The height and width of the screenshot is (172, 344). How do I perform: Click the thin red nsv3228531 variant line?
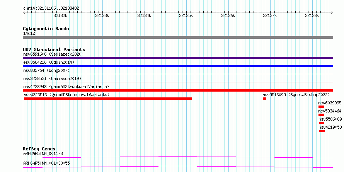pos(178,82)
